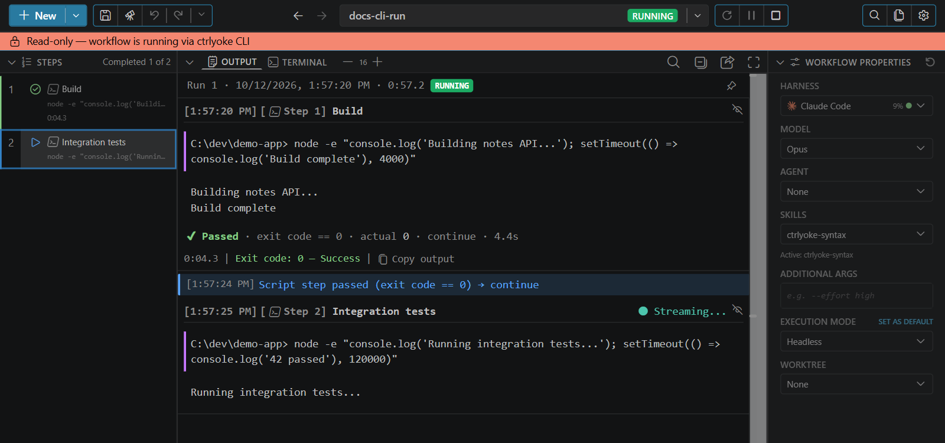Open the history dropdown after the redo icon
945x443 pixels.
pyautogui.click(x=201, y=15)
